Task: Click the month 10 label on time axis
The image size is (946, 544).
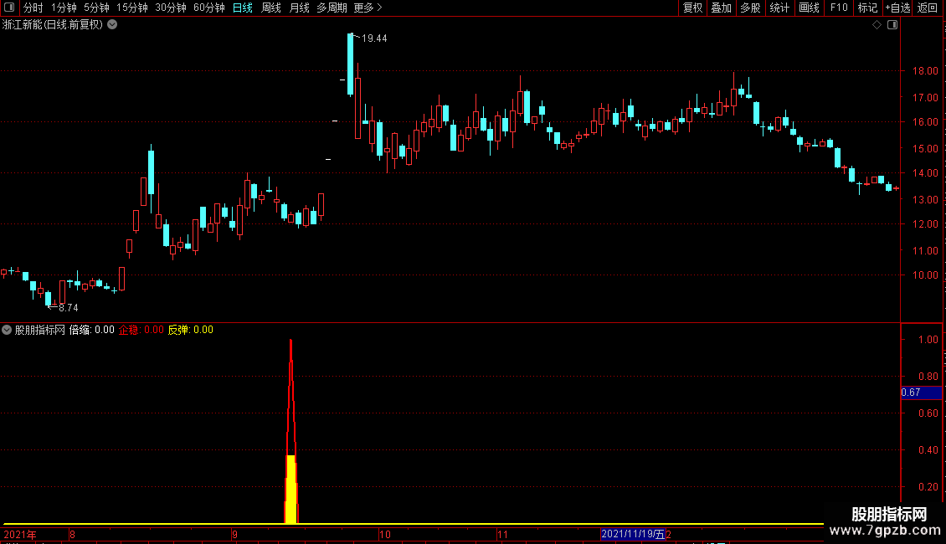Action: 385,535
